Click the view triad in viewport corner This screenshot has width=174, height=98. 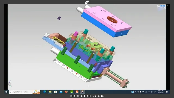click(10, 84)
